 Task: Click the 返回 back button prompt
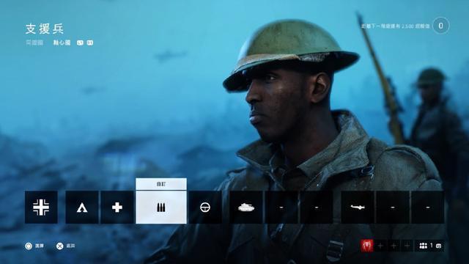tap(66, 246)
